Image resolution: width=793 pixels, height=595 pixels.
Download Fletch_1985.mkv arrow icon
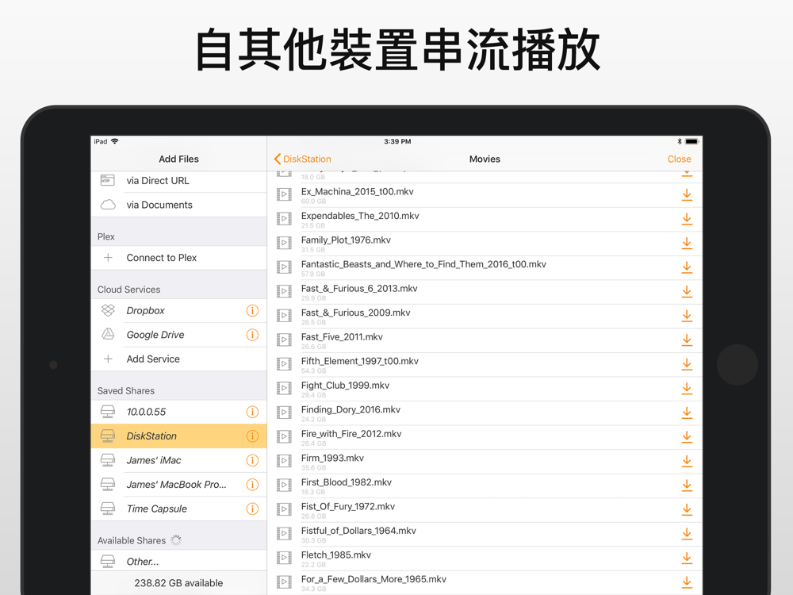point(687,558)
